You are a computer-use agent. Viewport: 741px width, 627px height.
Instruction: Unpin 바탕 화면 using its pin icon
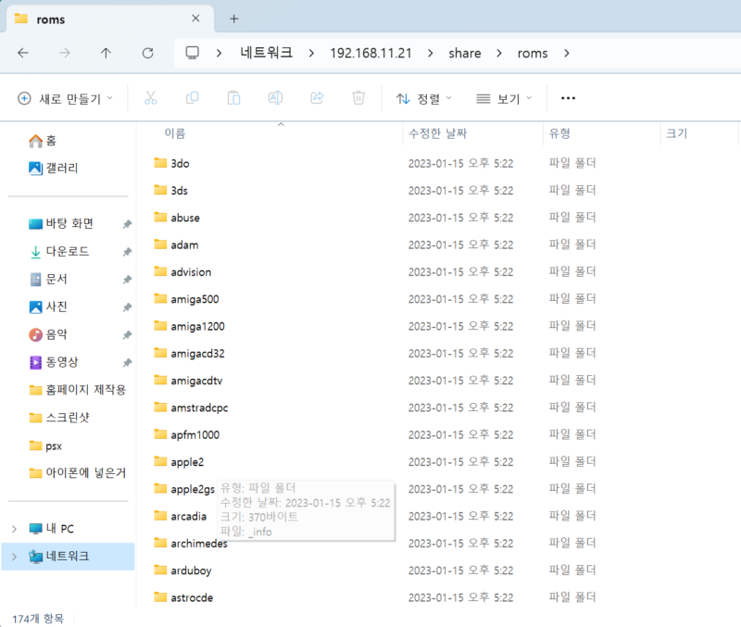127,224
